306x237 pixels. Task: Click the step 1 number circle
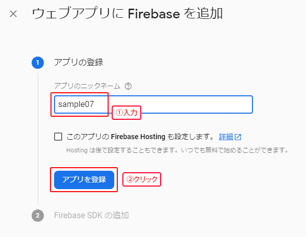coord(38,63)
